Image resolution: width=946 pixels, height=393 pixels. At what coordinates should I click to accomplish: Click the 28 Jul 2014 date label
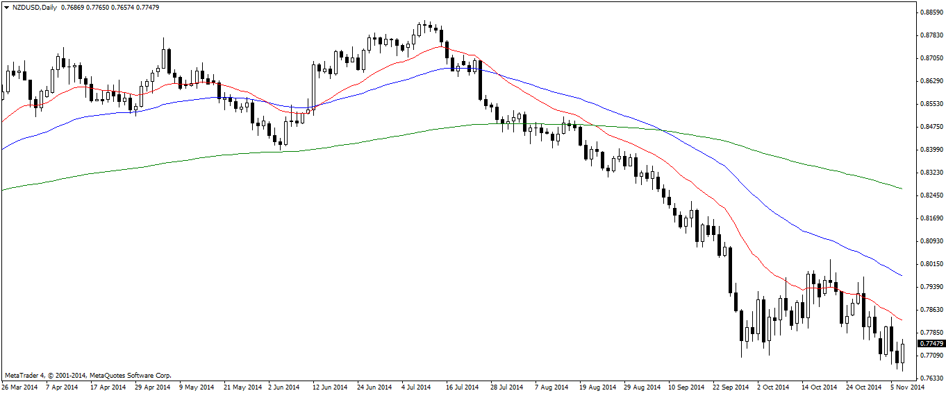point(507,387)
